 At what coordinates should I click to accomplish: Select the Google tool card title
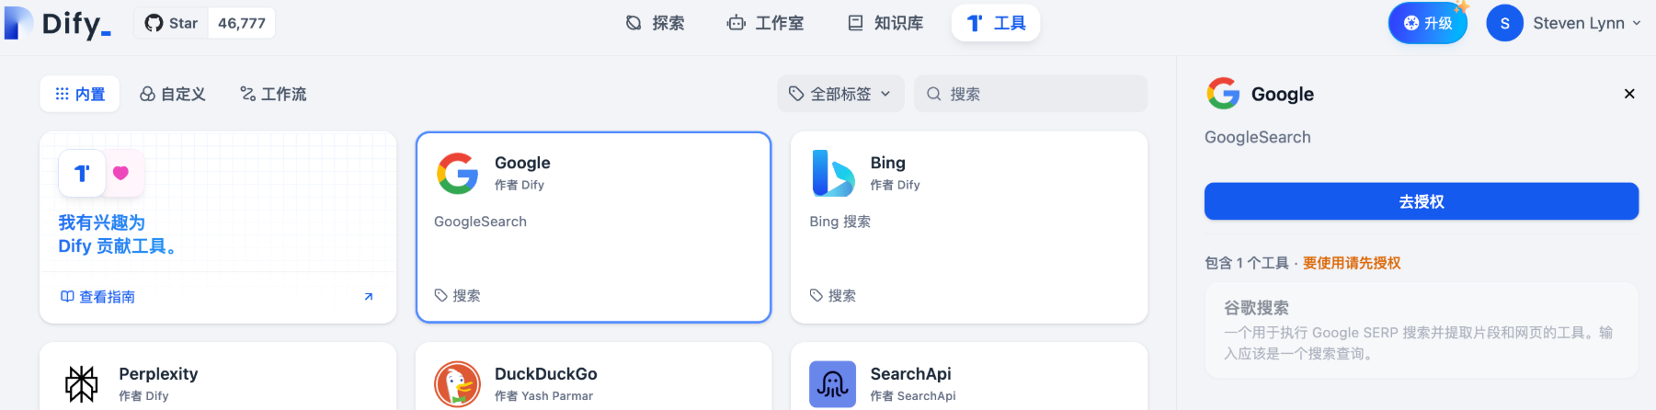coord(522,163)
